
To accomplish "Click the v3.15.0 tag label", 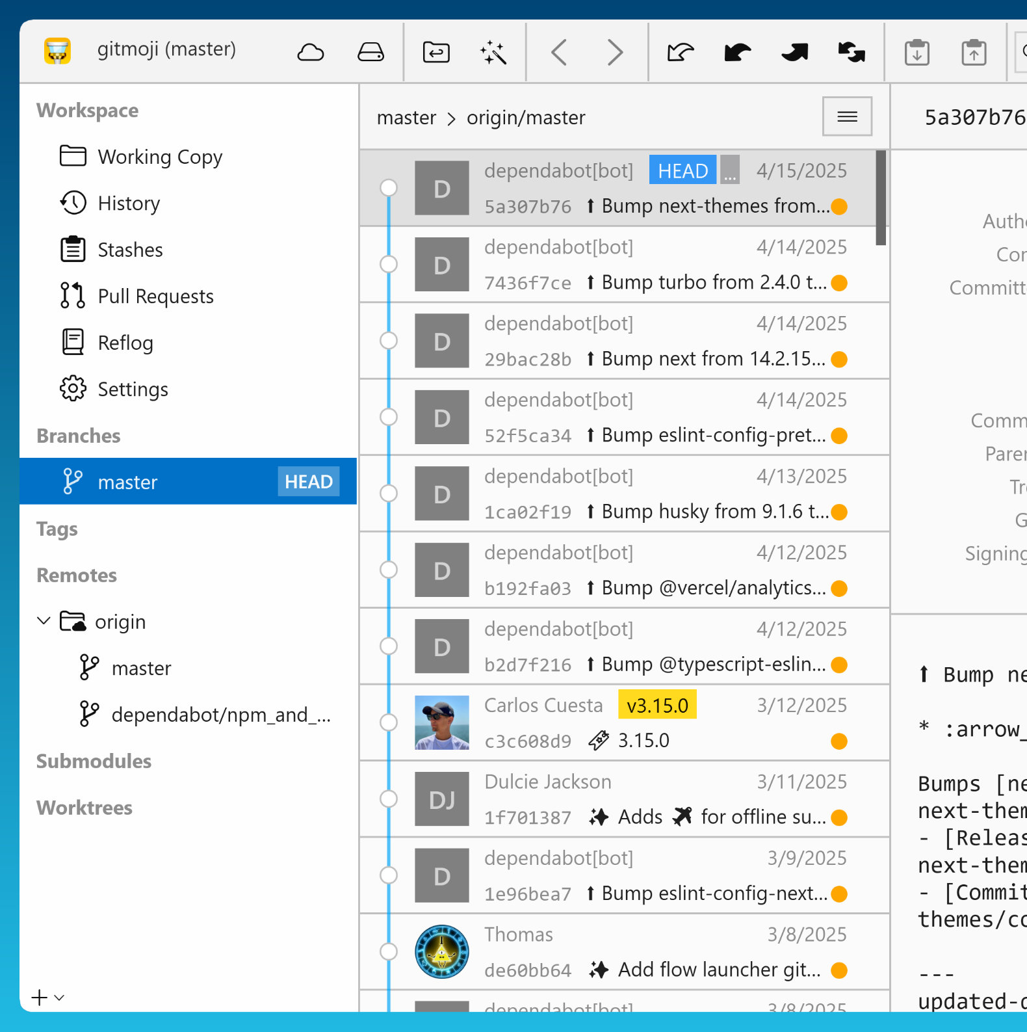I will (657, 705).
